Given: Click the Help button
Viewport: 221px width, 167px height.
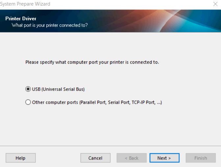Looking at the screenshot, I should click(20, 158).
